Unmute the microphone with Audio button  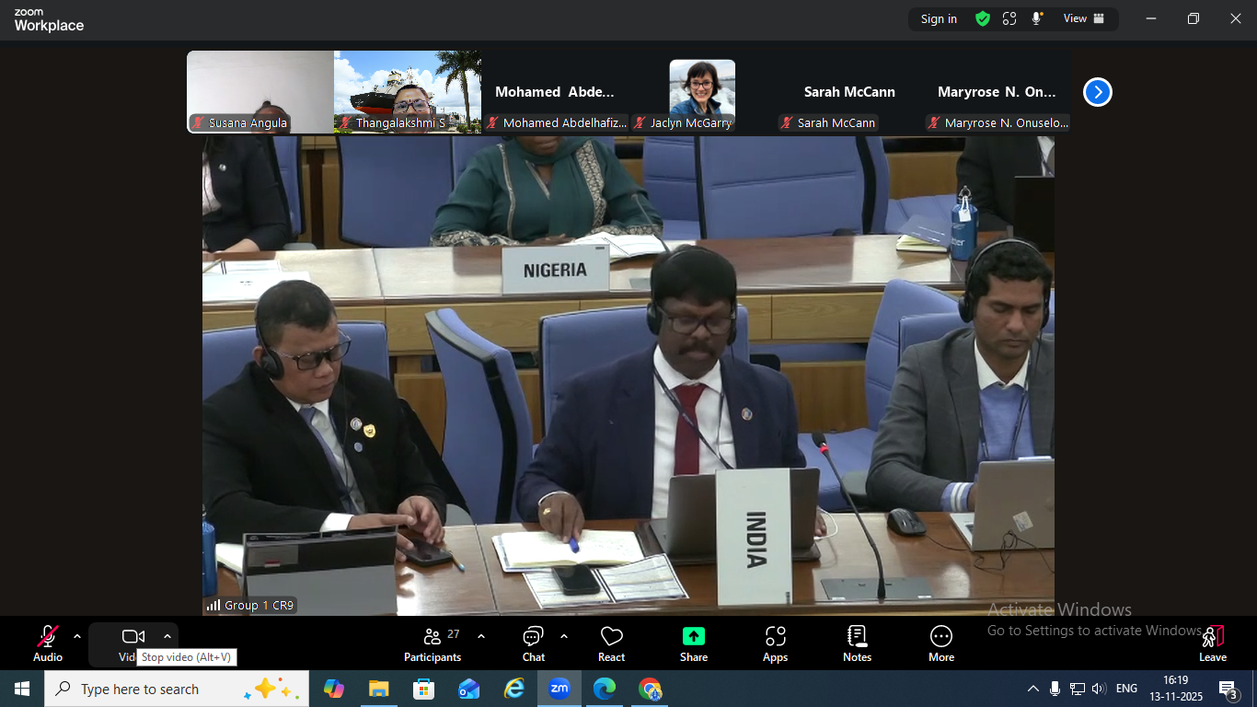[x=48, y=643]
